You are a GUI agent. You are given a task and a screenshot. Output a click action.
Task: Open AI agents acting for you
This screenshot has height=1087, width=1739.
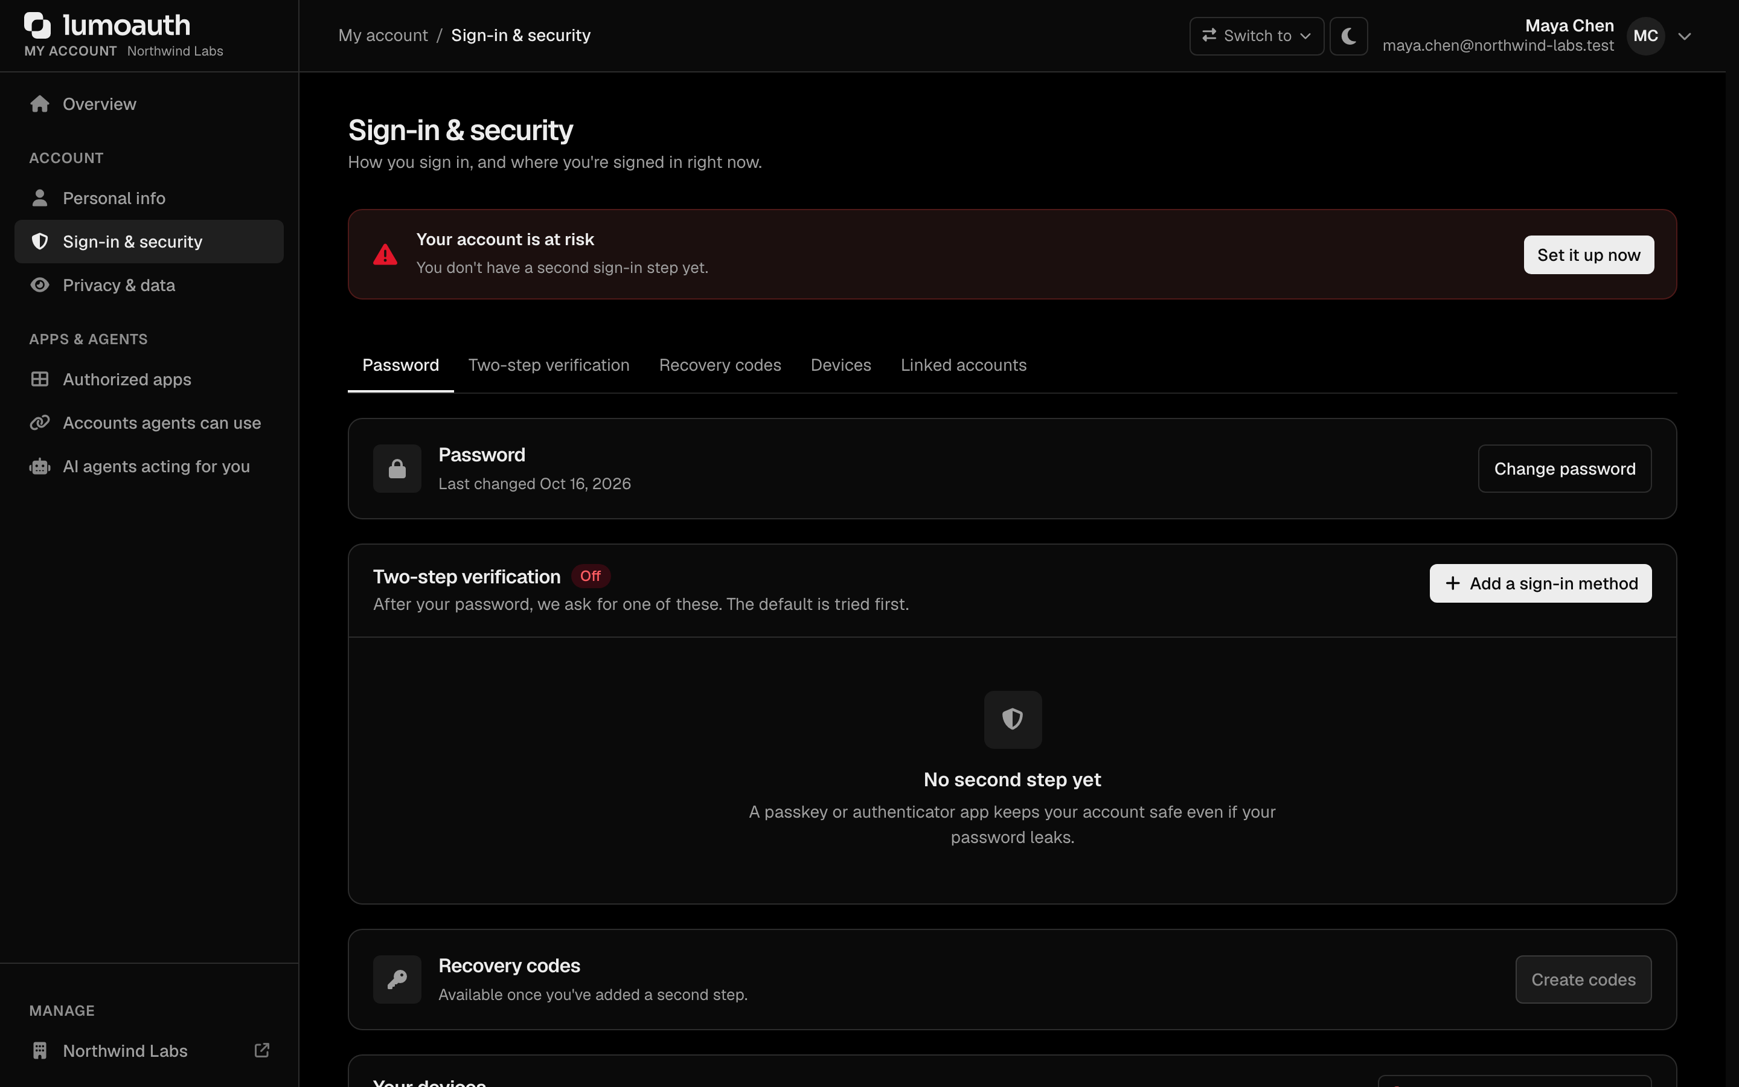coord(149,467)
